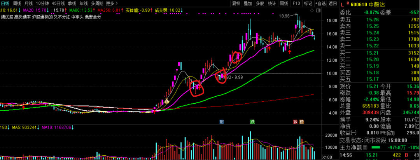Viewport: 420px width, 160px height.
Task: Click 标记 mark button
Action: point(308,3)
